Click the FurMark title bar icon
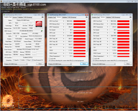This screenshot has width=138, height=111. coord(1,1)
